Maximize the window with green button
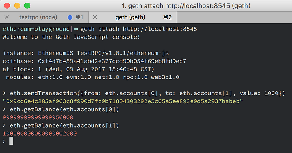 pos(26,6)
